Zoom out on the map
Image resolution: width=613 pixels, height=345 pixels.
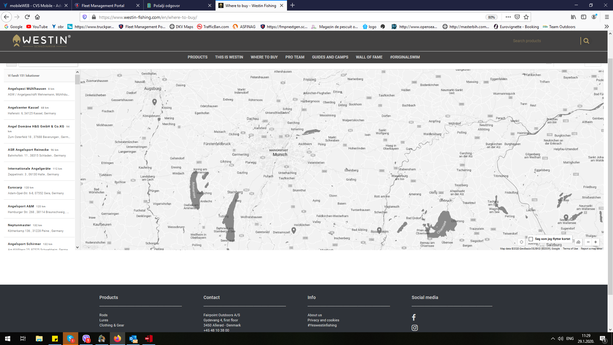(588, 242)
